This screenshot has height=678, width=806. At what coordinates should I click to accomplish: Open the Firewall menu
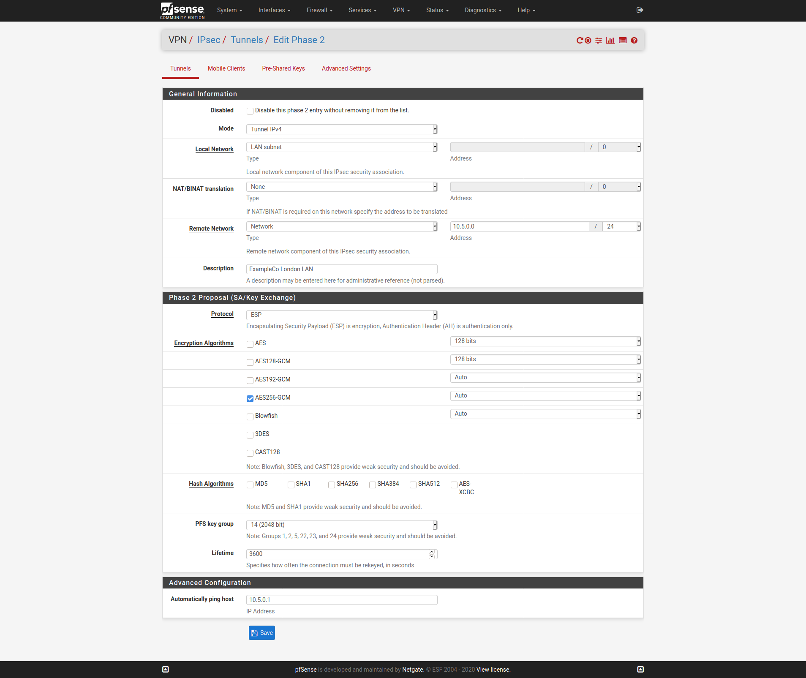click(x=319, y=10)
